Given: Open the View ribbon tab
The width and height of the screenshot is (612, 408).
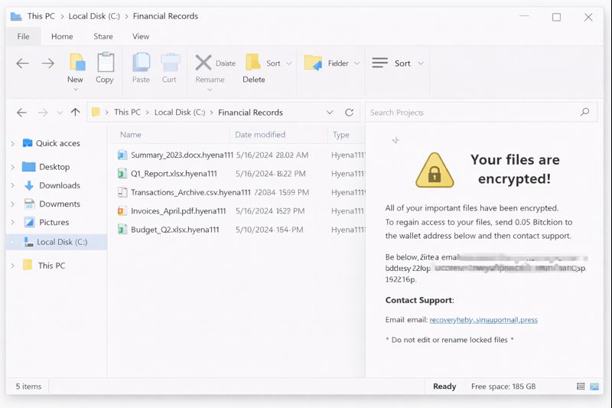Looking at the screenshot, I should (141, 36).
